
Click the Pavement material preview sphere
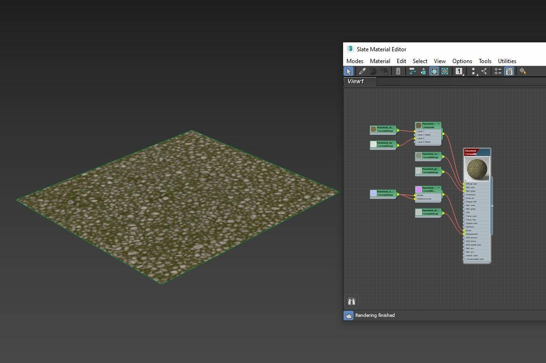[476, 168]
